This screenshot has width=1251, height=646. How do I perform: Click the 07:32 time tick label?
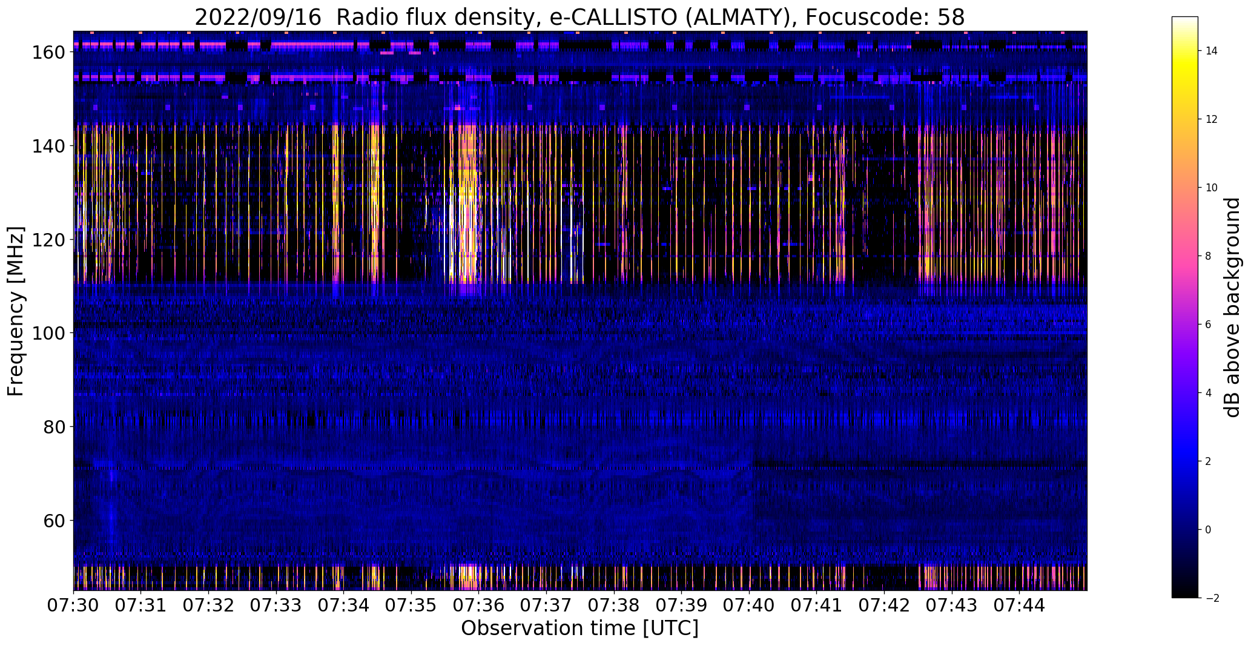(208, 605)
